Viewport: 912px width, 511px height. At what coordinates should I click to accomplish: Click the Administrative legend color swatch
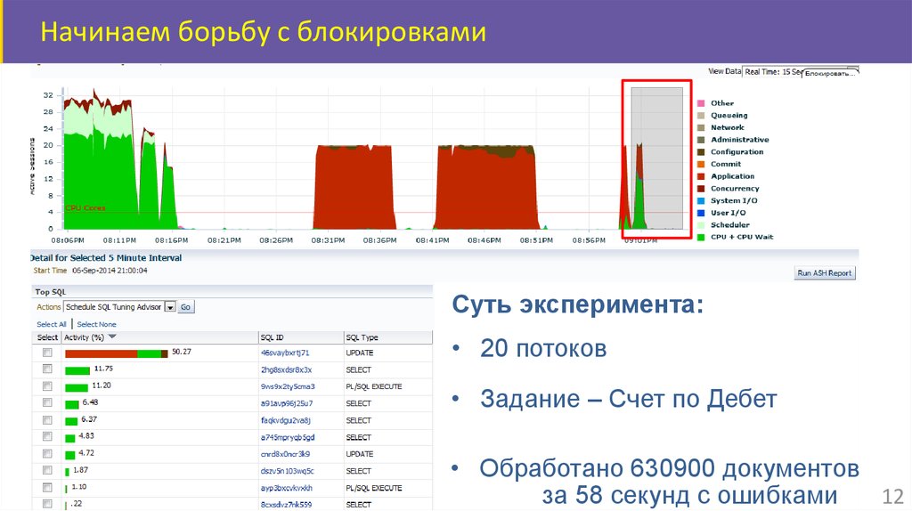click(x=701, y=140)
